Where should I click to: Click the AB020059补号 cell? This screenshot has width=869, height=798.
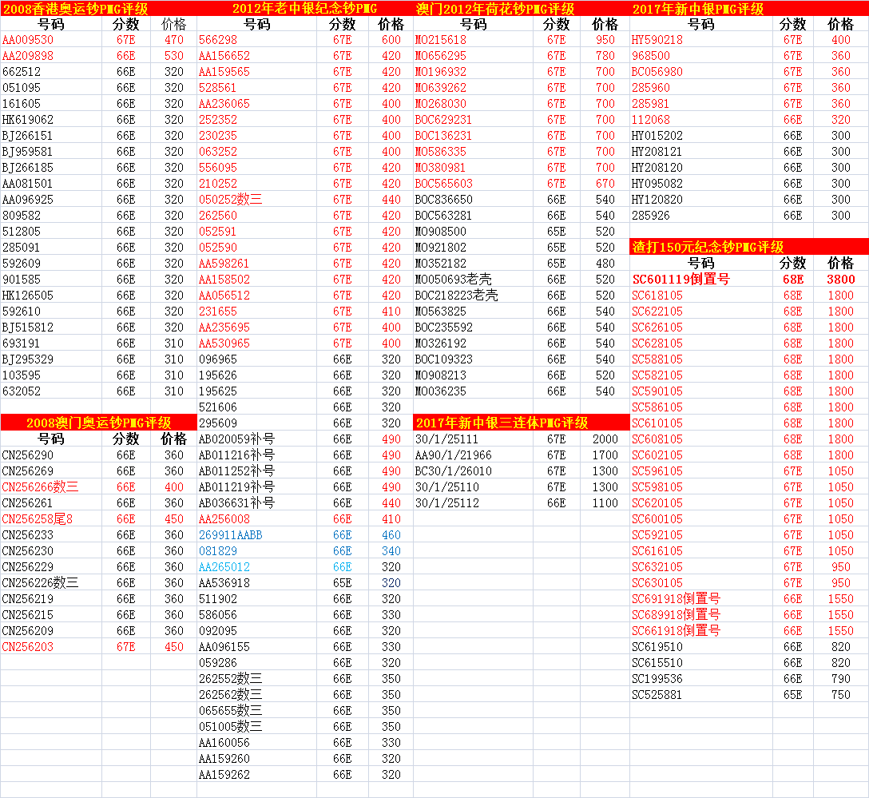[236, 439]
